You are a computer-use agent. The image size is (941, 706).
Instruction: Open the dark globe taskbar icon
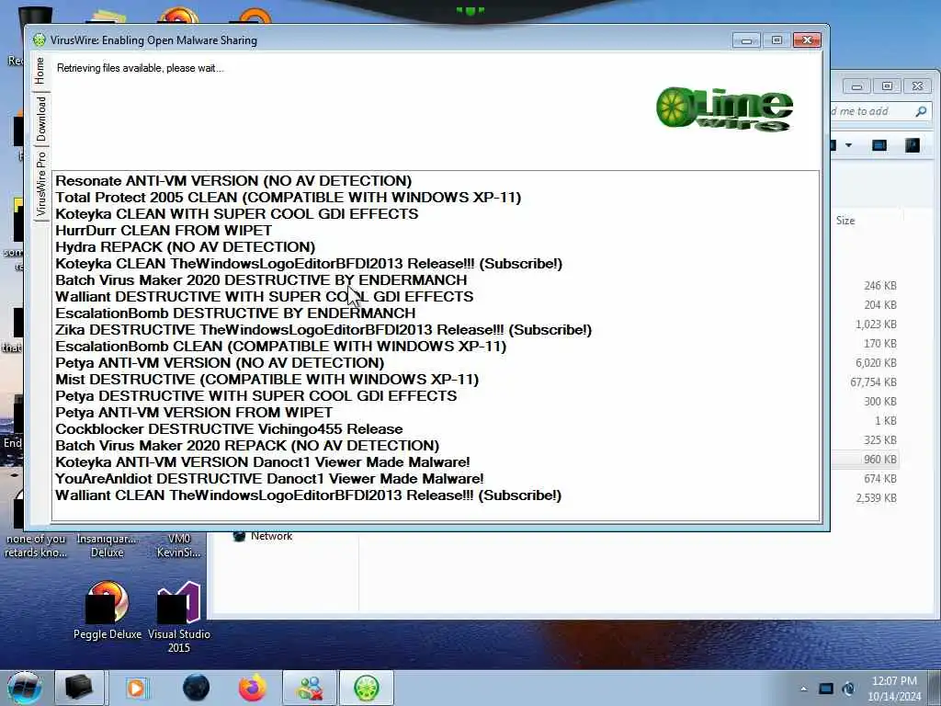[x=197, y=688]
